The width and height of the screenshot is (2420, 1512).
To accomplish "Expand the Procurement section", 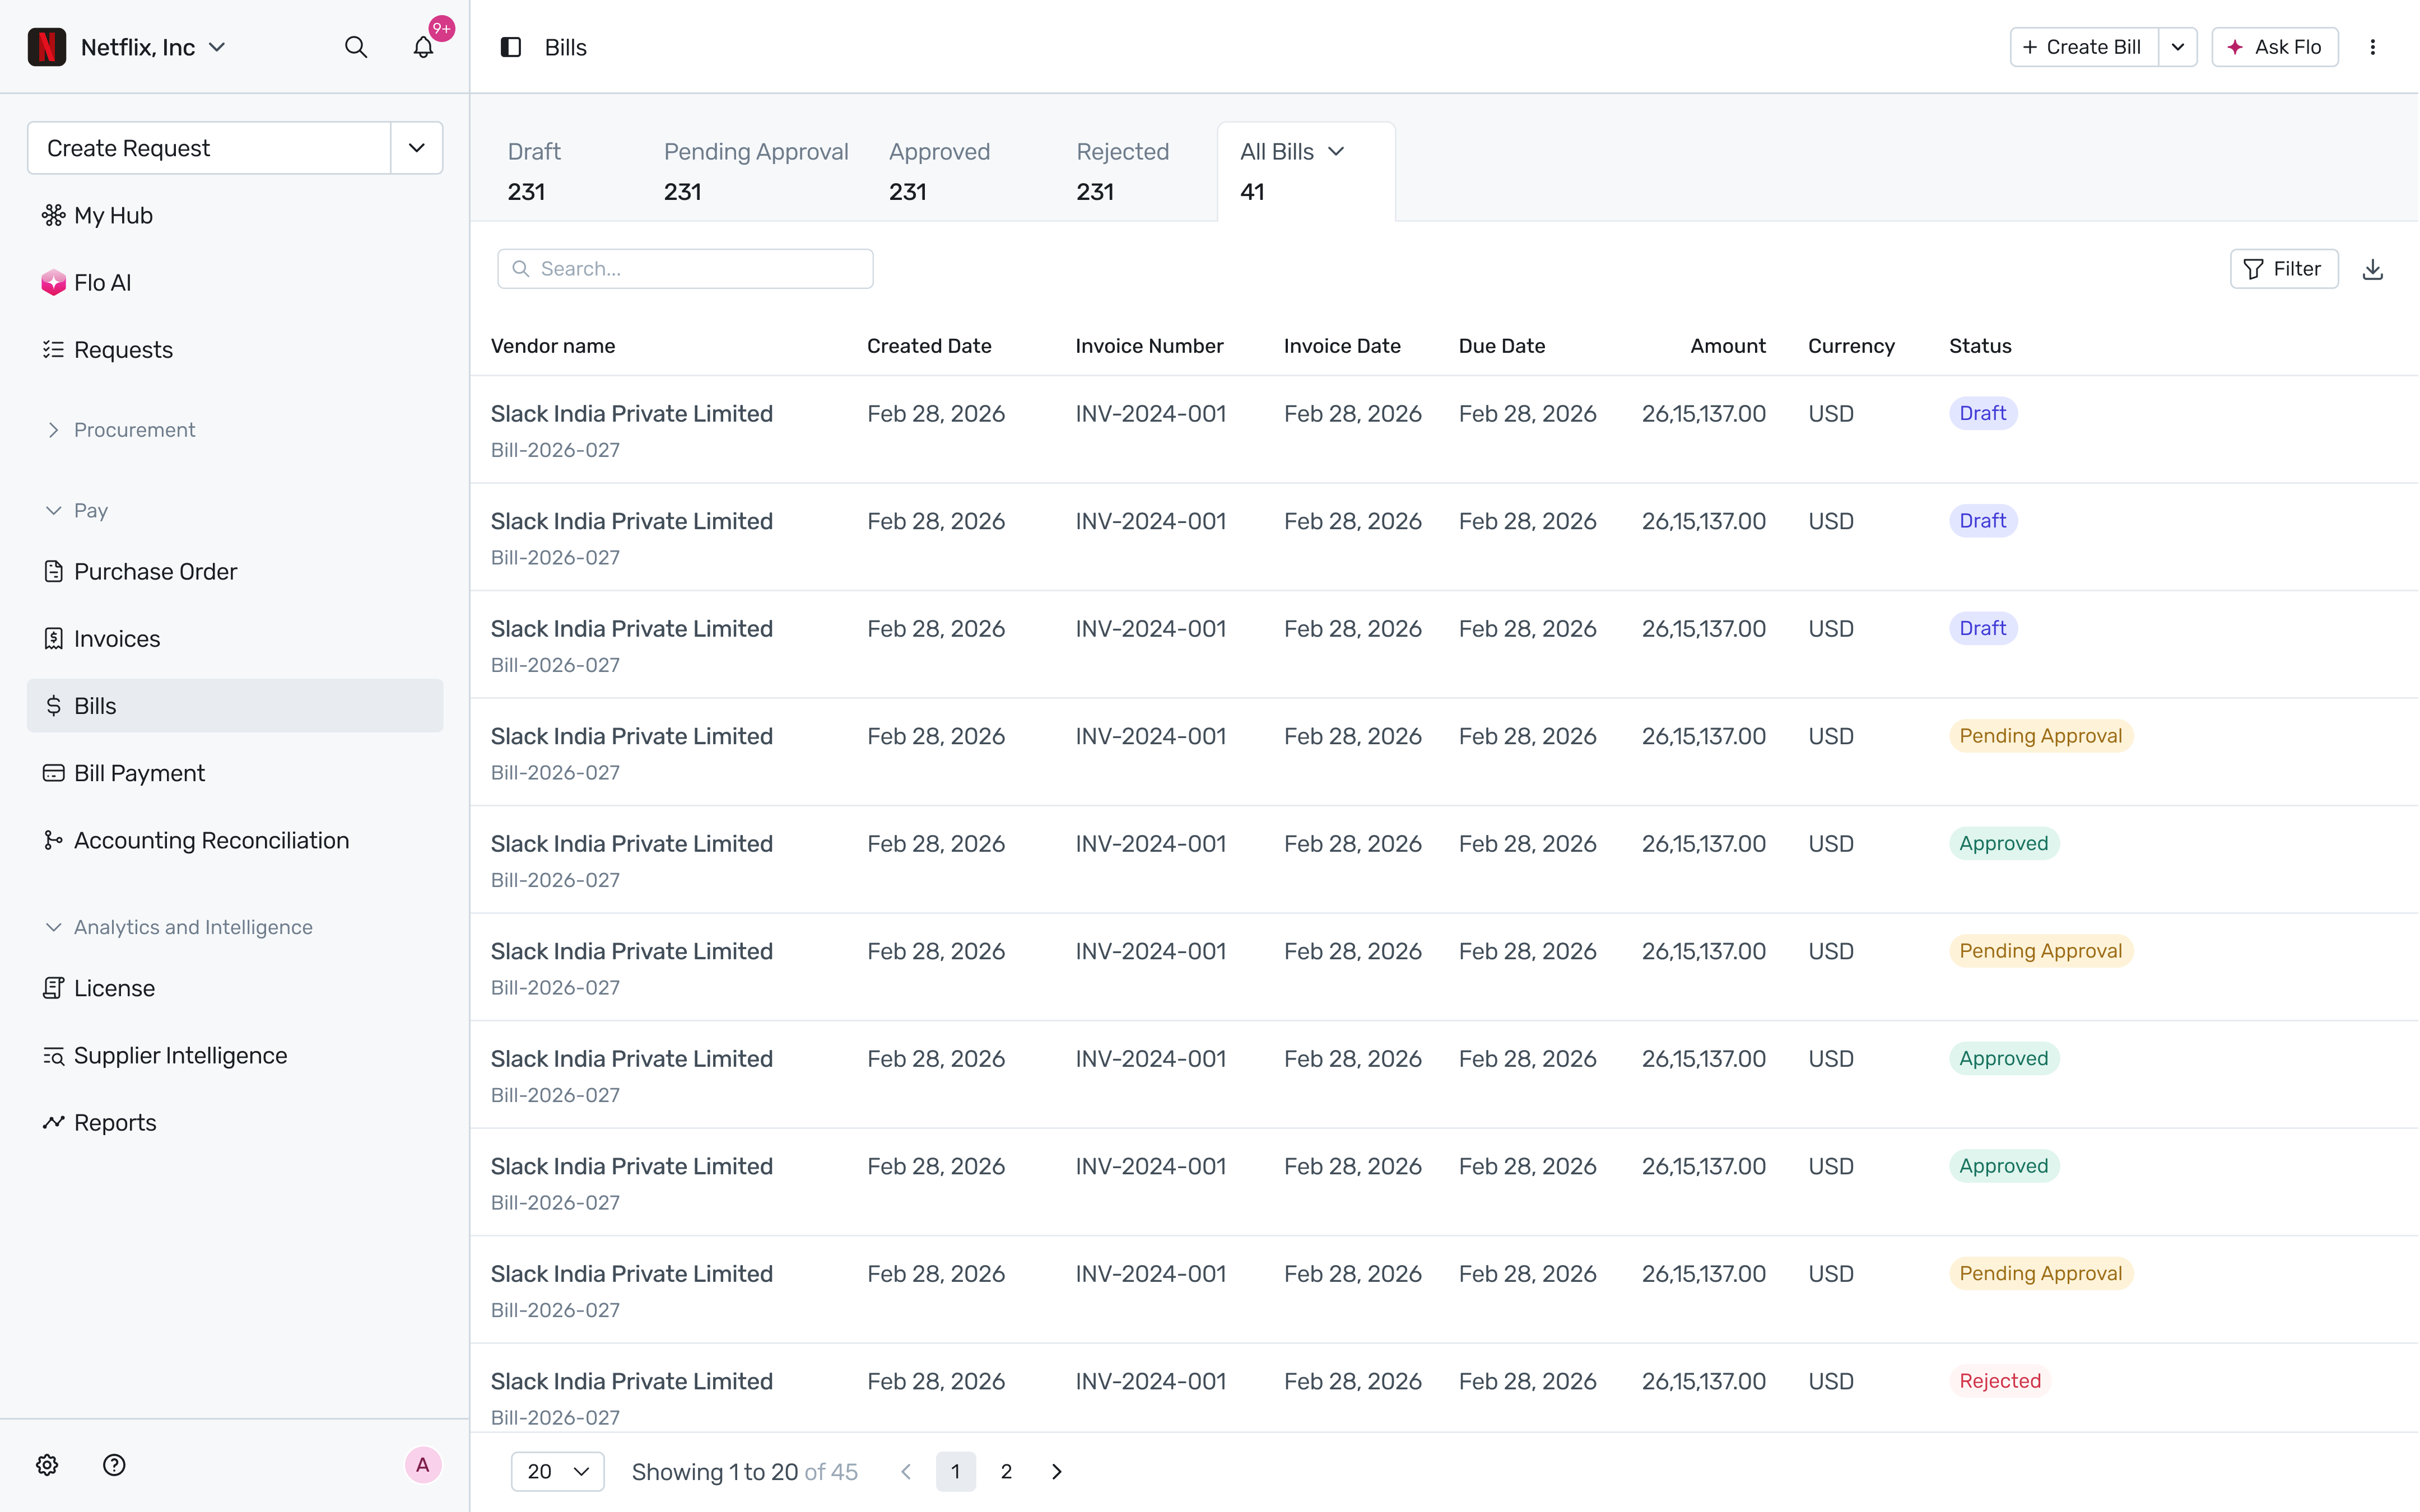I will click(x=120, y=430).
